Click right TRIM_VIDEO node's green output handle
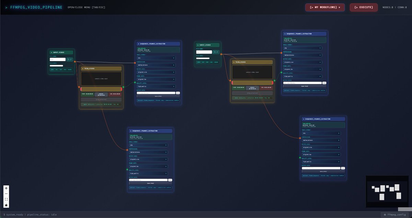 point(274,81)
